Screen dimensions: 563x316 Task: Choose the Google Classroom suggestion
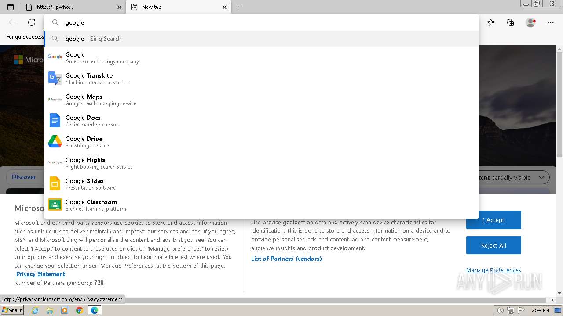(x=261, y=205)
